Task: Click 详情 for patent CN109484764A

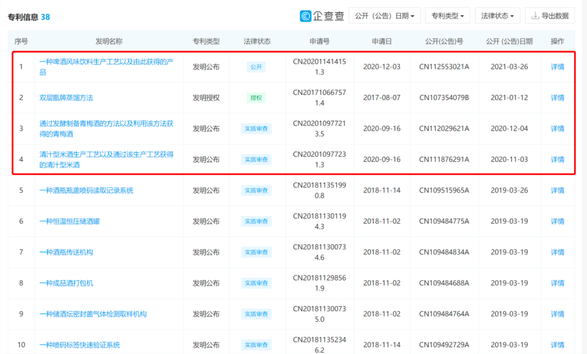Action: [557, 314]
